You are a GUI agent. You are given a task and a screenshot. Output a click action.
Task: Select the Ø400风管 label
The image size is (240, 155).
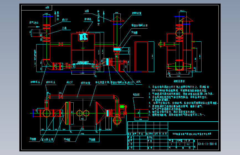pos(137,13)
